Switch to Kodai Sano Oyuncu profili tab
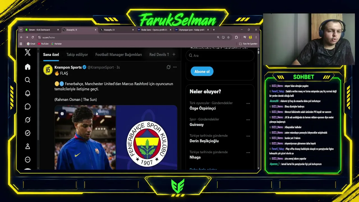This screenshot has height=202, width=359. point(155,30)
